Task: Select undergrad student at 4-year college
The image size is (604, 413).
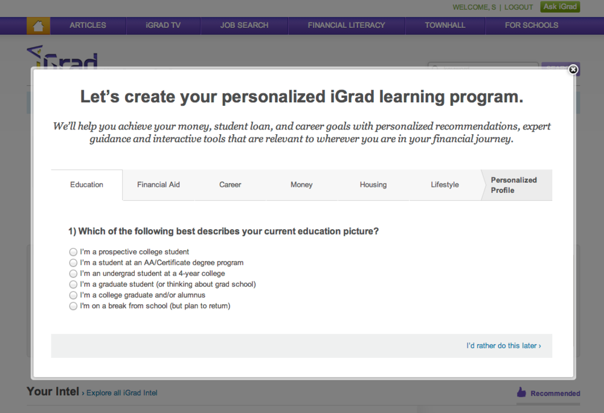Action: coord(73,273)
